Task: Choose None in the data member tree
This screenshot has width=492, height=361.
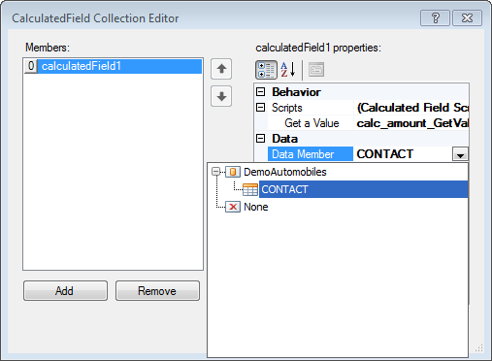Action: (x=256, y=207)
